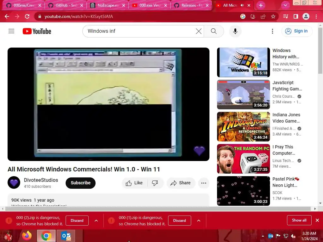Toggle the Chrome side panel icon

point(296,16)
